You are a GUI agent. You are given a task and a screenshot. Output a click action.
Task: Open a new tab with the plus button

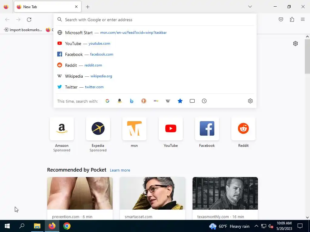point(87,7)
